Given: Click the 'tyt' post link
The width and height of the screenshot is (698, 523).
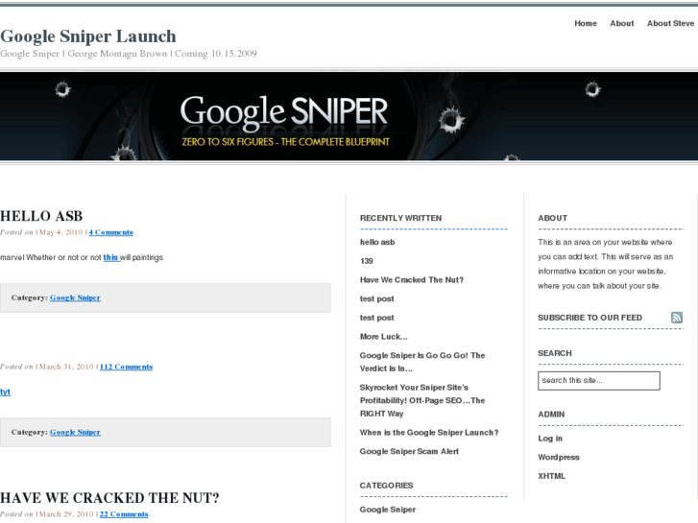Looking at the screenshot, I should (6, 392).
